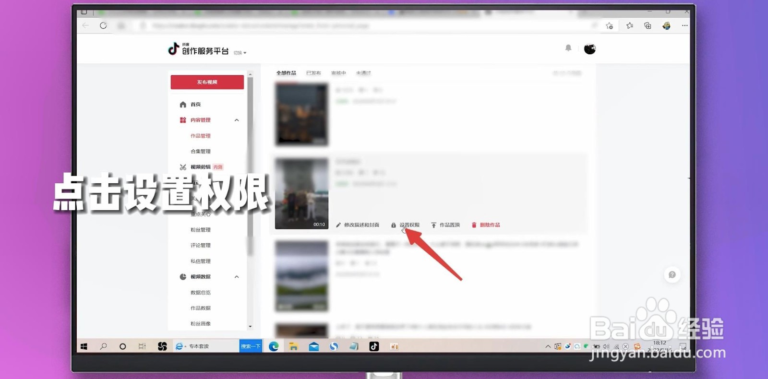Open the Douyin app on the taskbar
Viewport: 768px width, 379px height.
click(374, 346)
